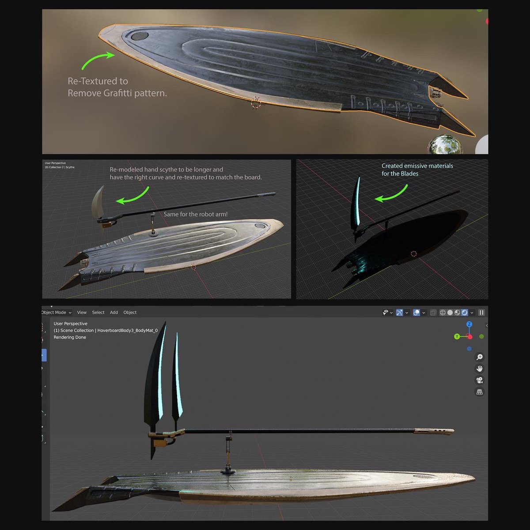
Task: Open viewport selectability and visibility options
Action: pyautogui.click(x=386, y=312)
